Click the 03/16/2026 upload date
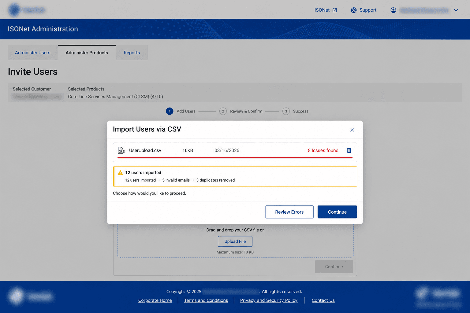The image size is (470, 313). (227, 150)
